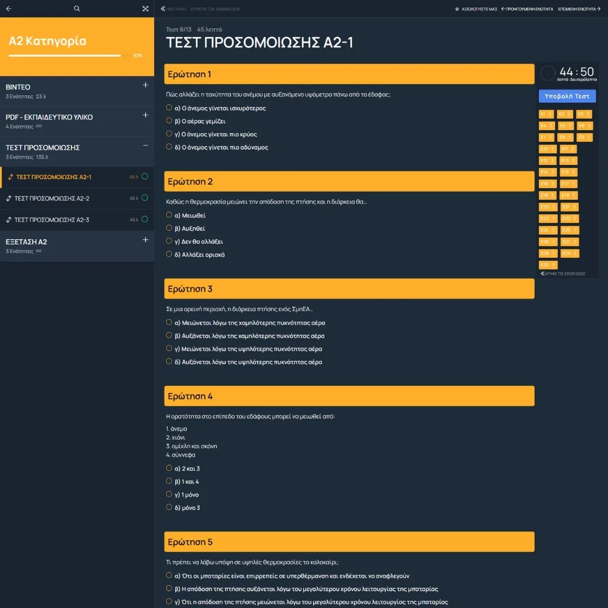This screenshot has height=608, width=608.
Task: Click the double-chevron hide panel icon
Action: click(163, 8)
